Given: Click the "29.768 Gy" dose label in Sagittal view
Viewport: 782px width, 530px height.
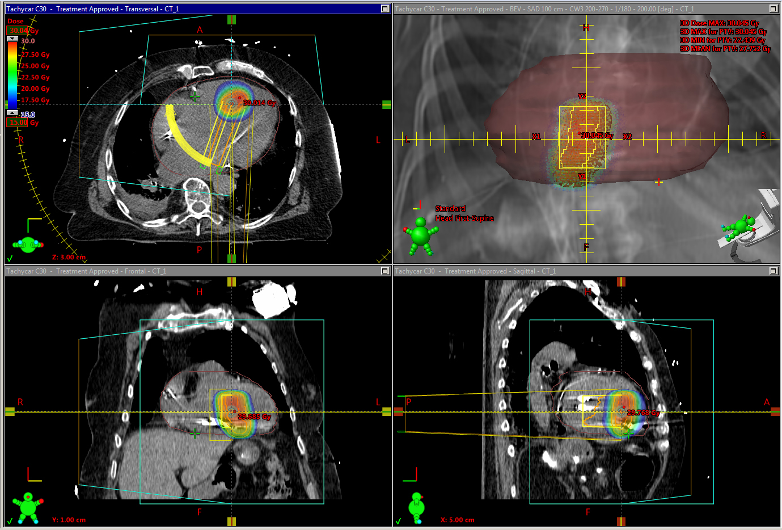Looking at the screenshot, I should click(644, 413).
